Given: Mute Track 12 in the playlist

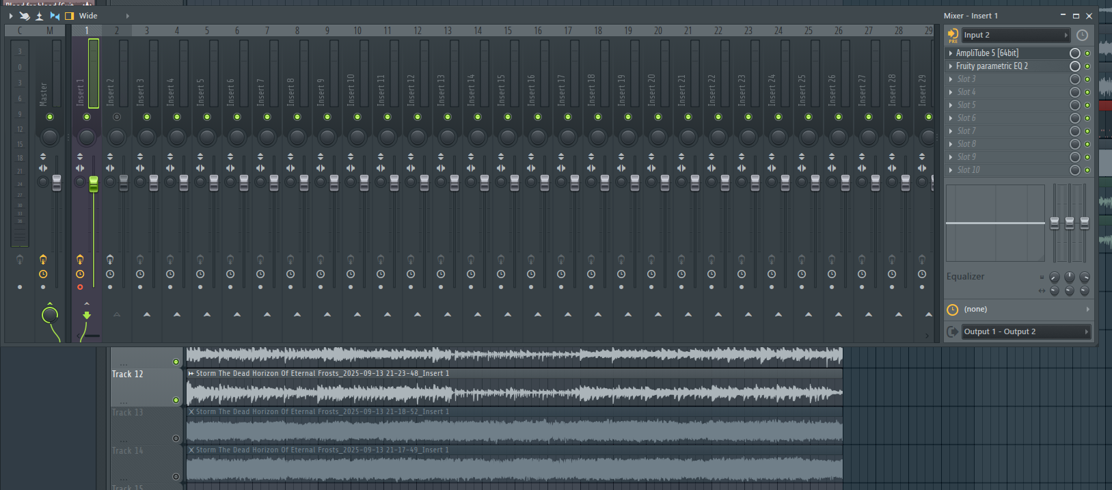Looking at the screenshot, I should click(x=176, y=400).
